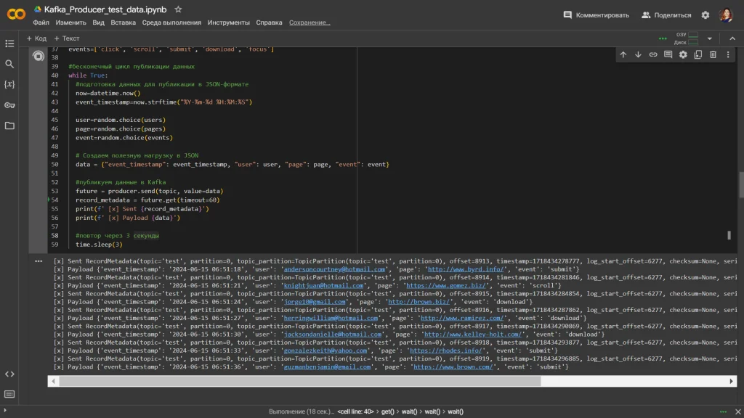Copy link to this cell
Viewport: 744px width, 418px height.
653,55
